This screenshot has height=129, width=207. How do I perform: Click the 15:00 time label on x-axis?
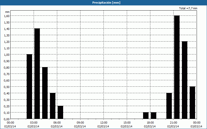127,123
